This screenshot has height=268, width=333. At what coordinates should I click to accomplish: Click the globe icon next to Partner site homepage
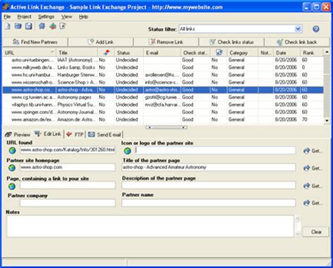pyautogui.click(x=12, y=168)
